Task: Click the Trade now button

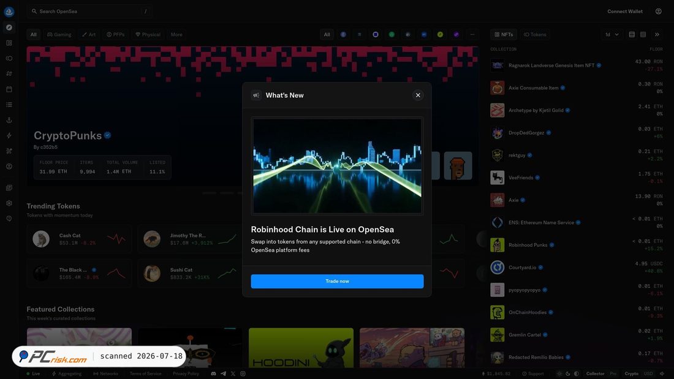Action: pos(337,282)
